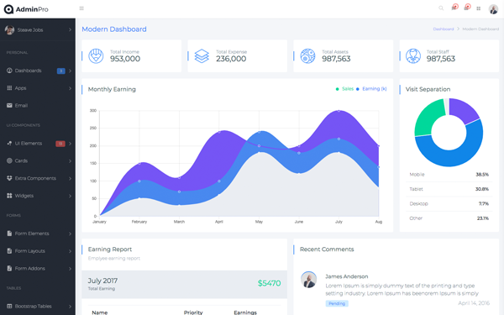504x315 pixels.
Task: Open the Email sidebar menu item
Action: 38,105
